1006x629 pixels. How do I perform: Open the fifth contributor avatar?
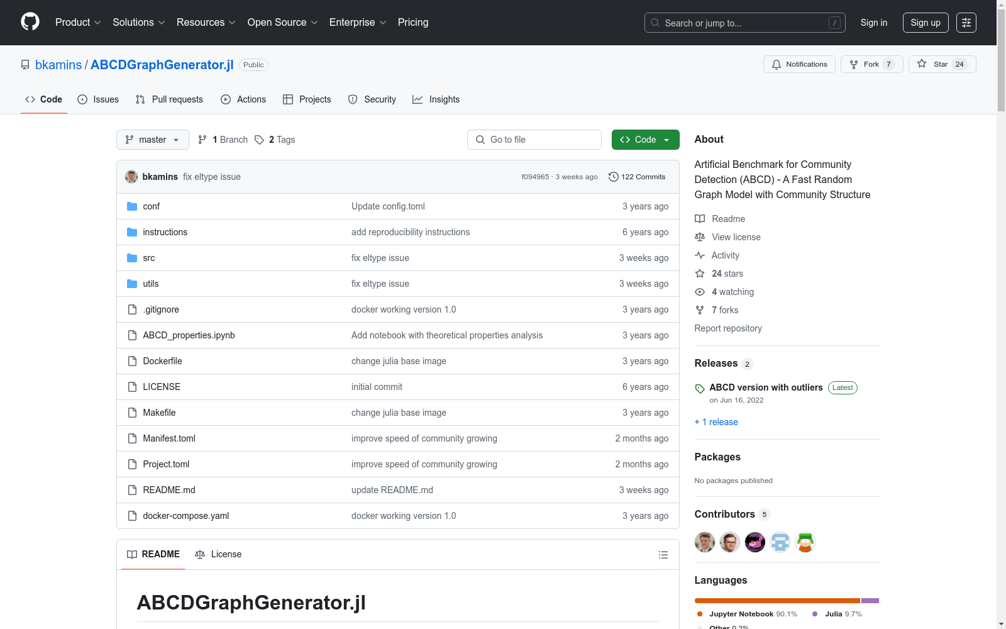pos(805,542)
